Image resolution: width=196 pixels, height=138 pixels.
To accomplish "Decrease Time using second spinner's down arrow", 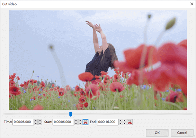I will pos(40,124).
